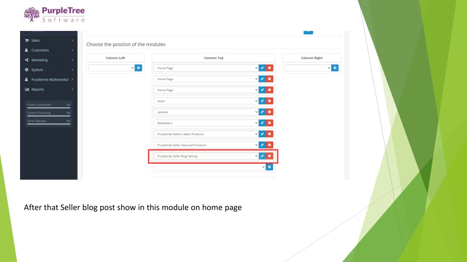Expand the Reports menu chevron
This screenshot has width=467, height=262.
[x=72, y=90]
